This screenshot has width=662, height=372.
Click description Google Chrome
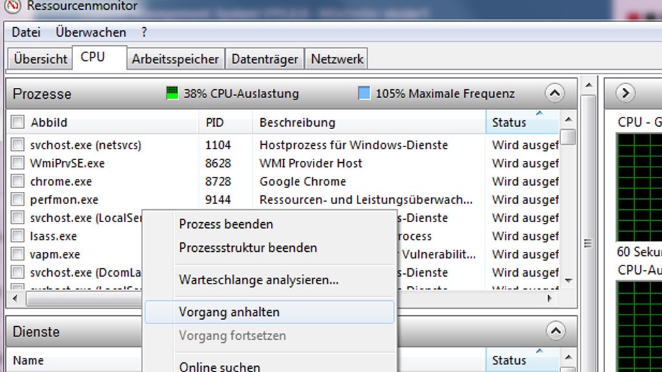coord(303,181)
